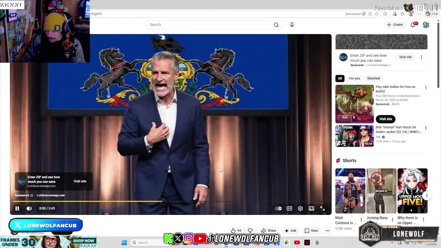Open the player settings gear menu
Viewport: 441px width, 248px height.
pos(300,208)
